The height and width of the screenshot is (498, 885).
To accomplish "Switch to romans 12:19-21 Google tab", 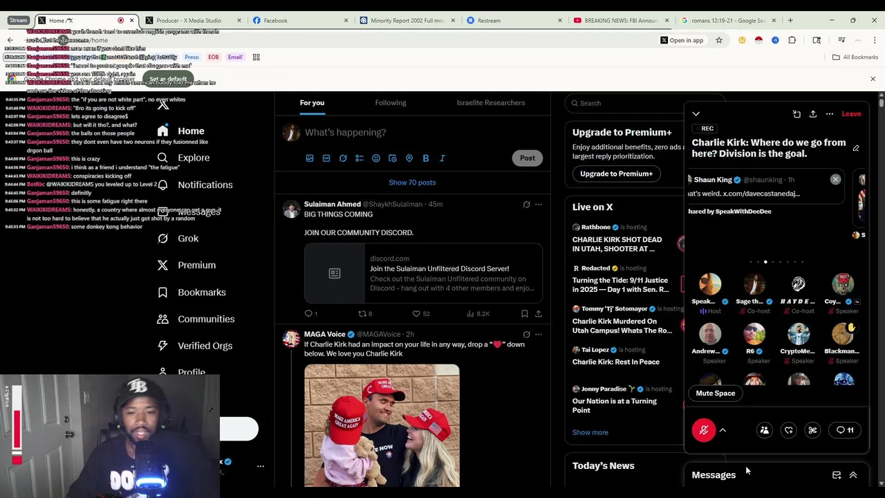I will click(729, 21).
